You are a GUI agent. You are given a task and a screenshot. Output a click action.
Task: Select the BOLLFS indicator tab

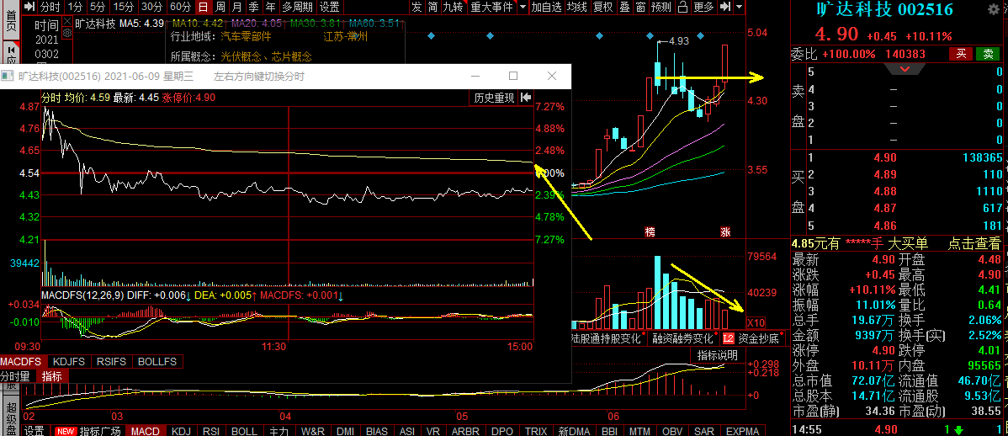(157, 361)
